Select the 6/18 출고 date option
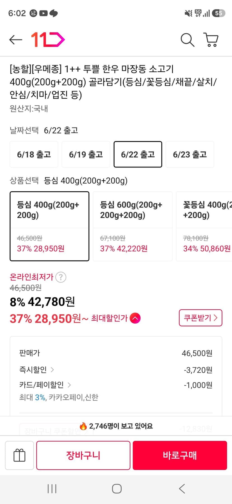 (34, 154)
